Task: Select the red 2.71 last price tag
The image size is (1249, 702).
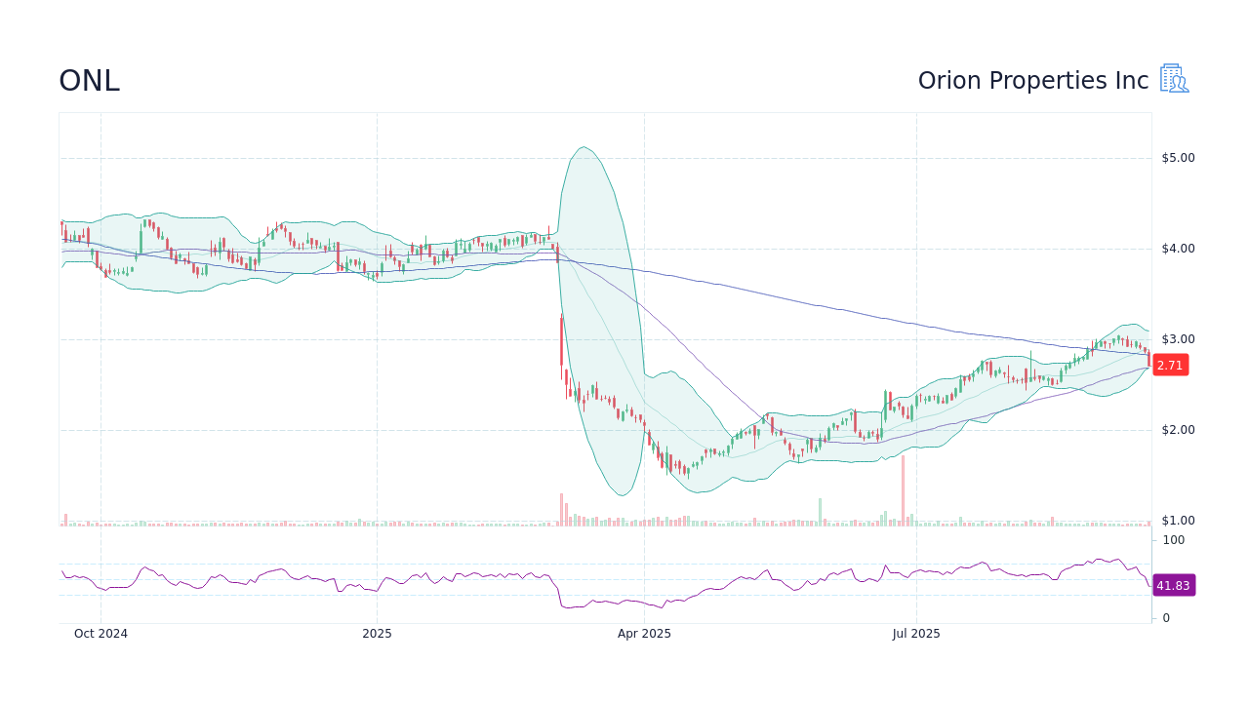Action: coord(1170,365)
